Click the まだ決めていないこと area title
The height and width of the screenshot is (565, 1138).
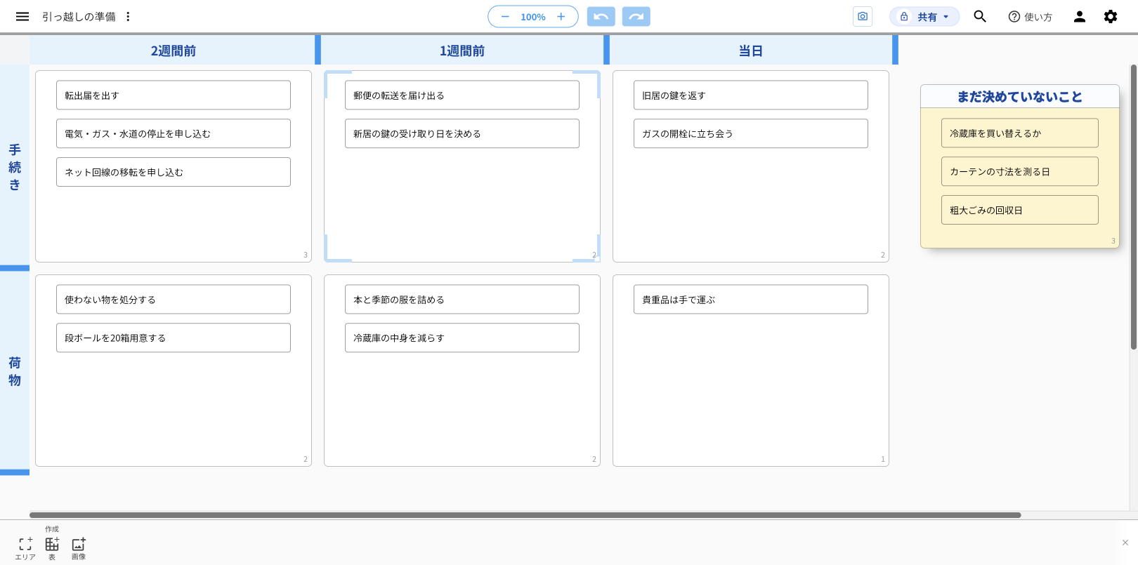coord(1020,97)
